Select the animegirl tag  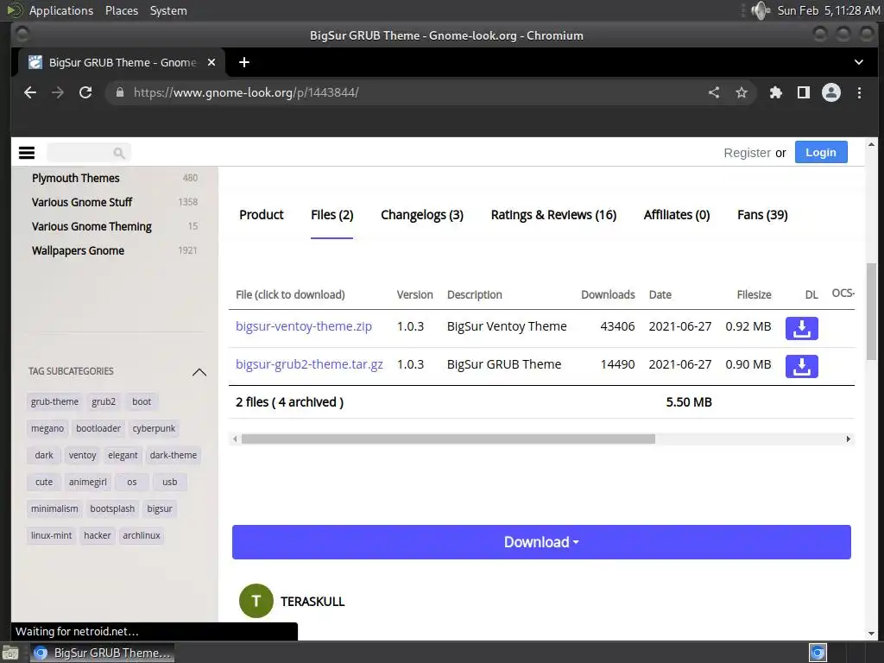tap(87, 482)
